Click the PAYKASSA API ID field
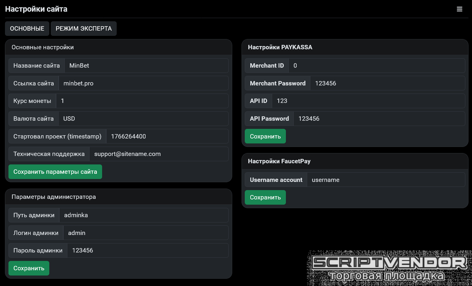This screenshot has width=472, height=286. 368,101
